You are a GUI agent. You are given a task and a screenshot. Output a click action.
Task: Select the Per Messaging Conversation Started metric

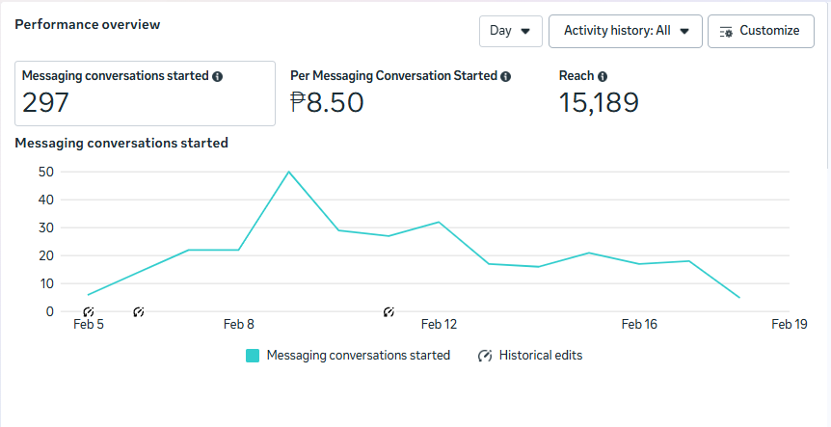click(400, 93)
